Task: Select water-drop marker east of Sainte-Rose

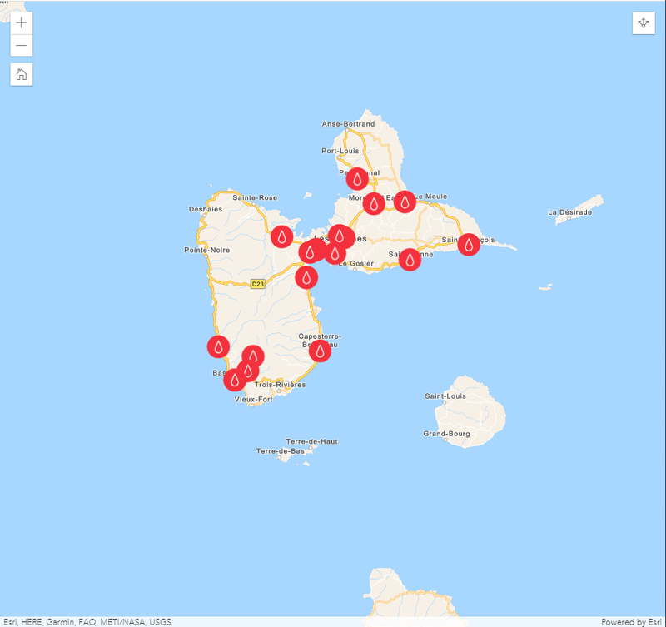Action: tap(282, 236)
